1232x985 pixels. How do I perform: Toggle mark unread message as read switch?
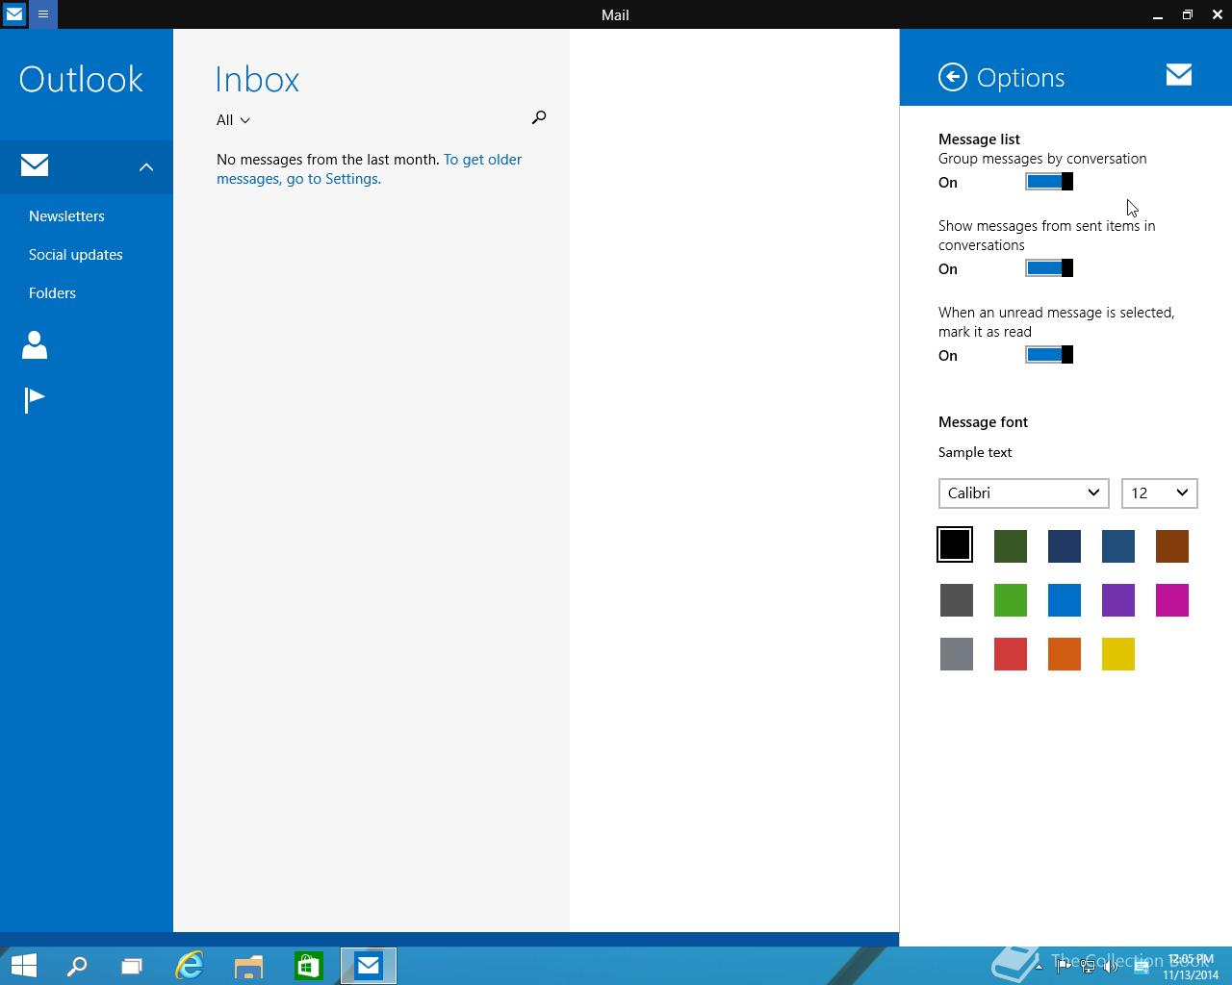click(x=1049, y=355)
